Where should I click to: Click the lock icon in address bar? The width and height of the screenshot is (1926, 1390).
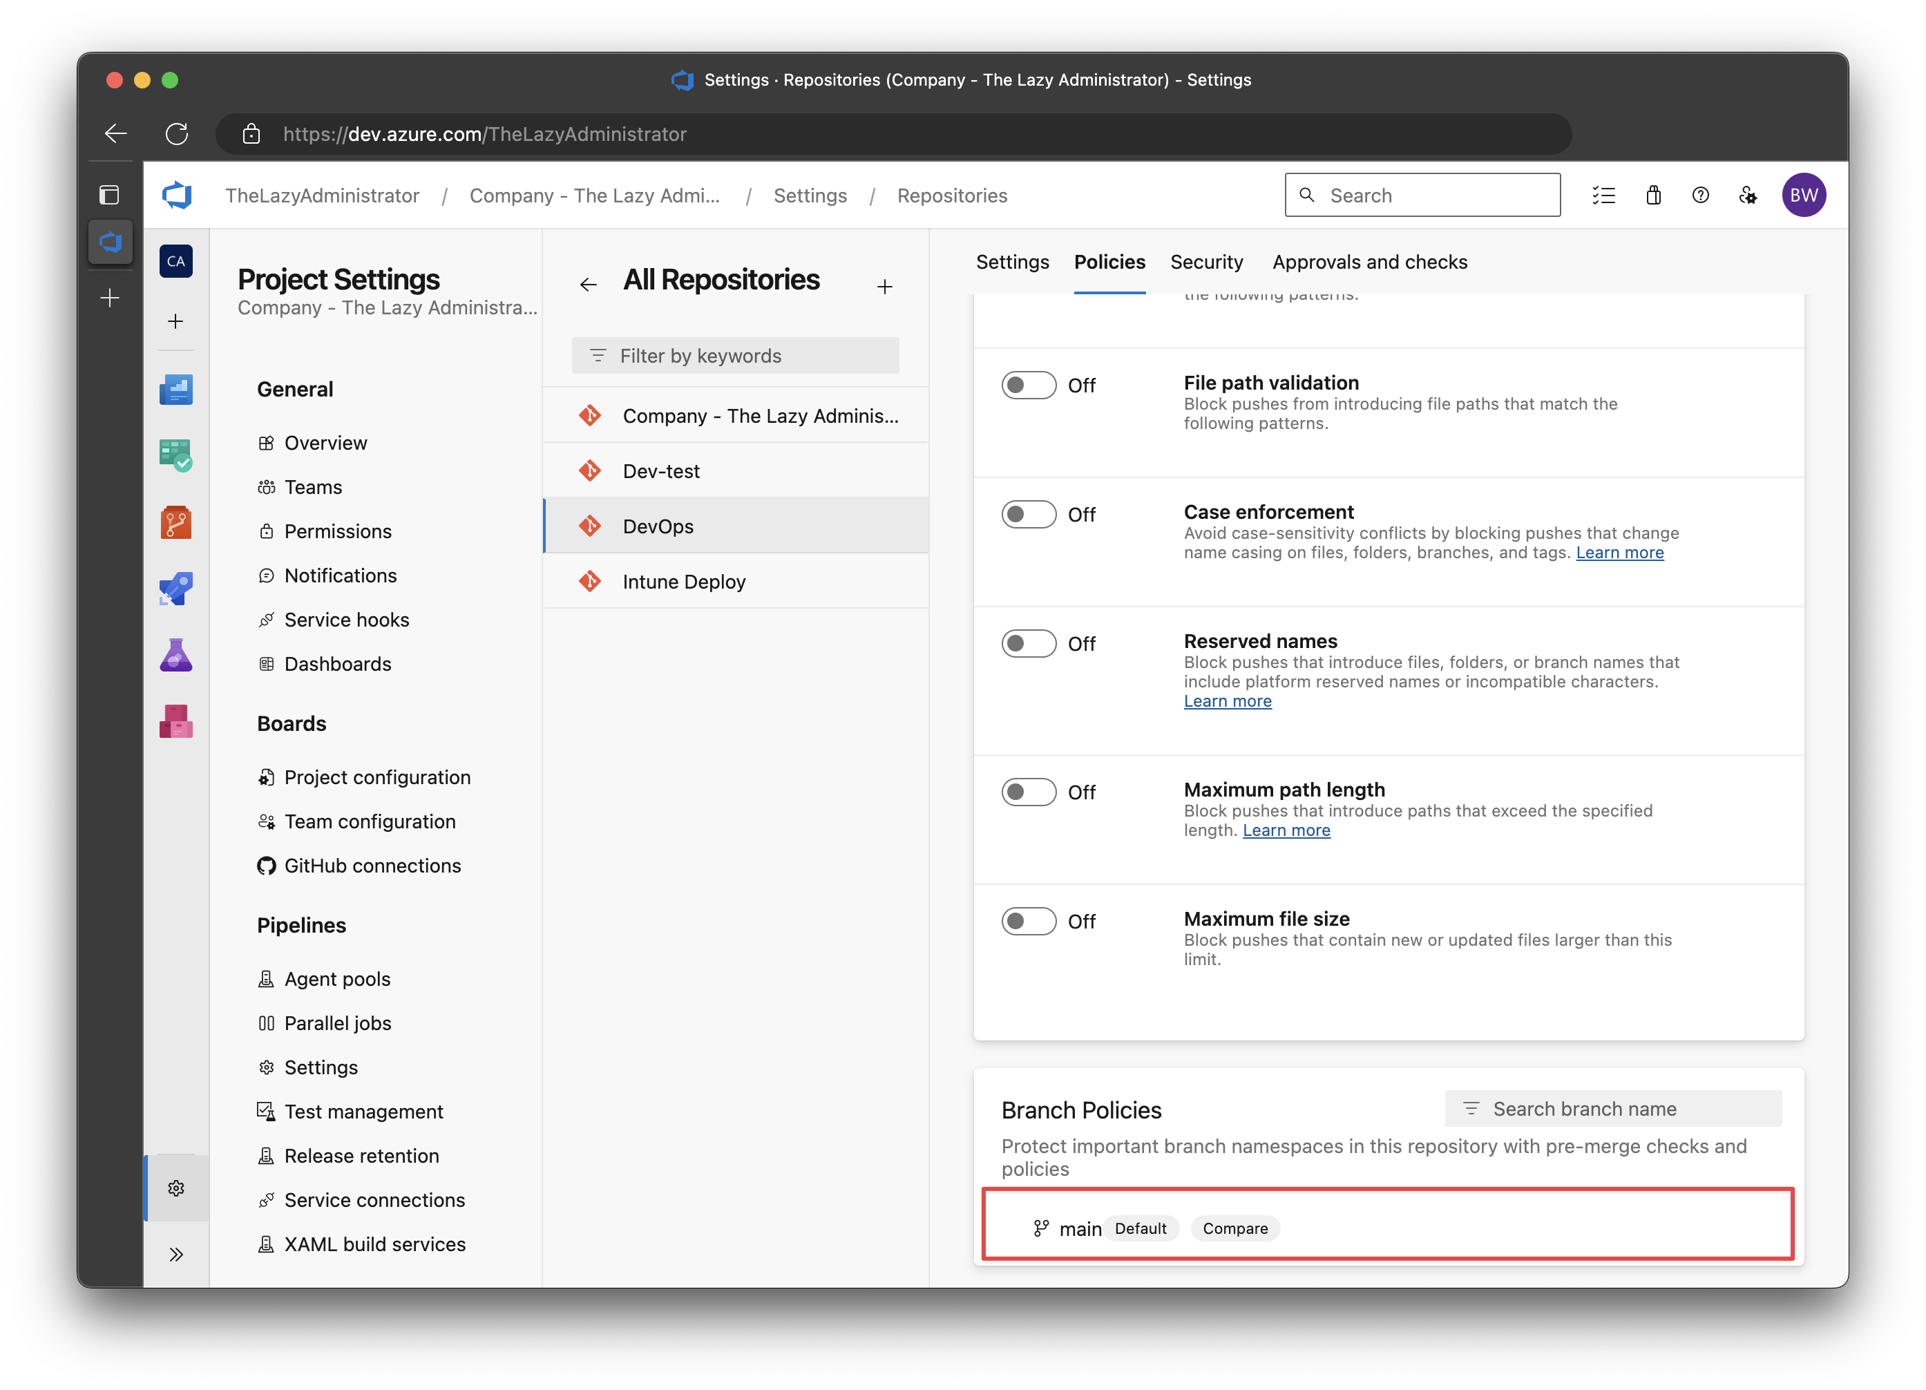[251, 133]
